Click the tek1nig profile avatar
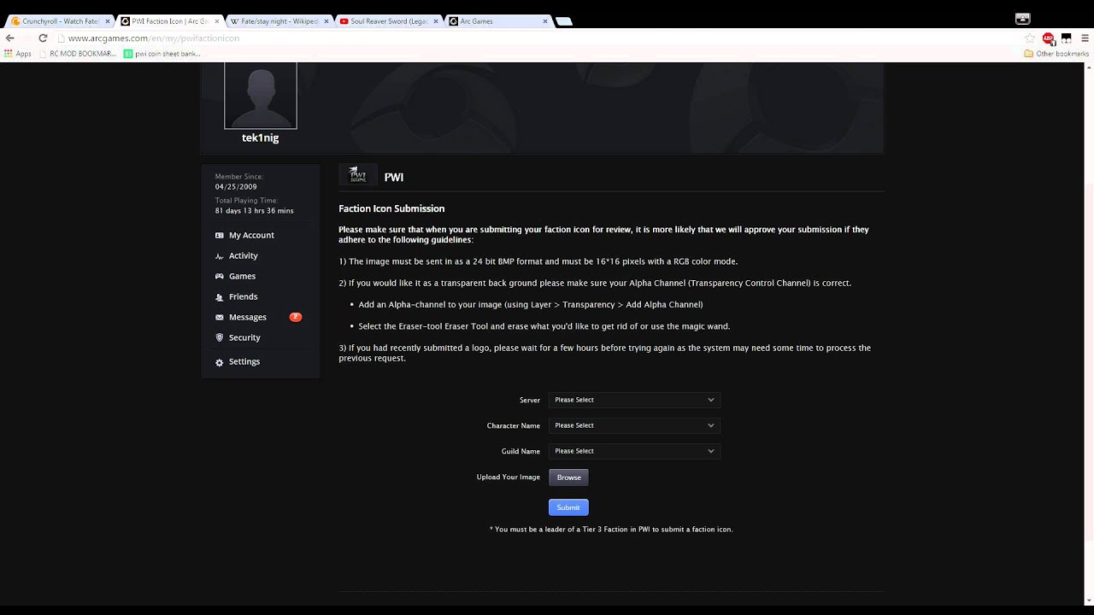 tap(260, 95)
